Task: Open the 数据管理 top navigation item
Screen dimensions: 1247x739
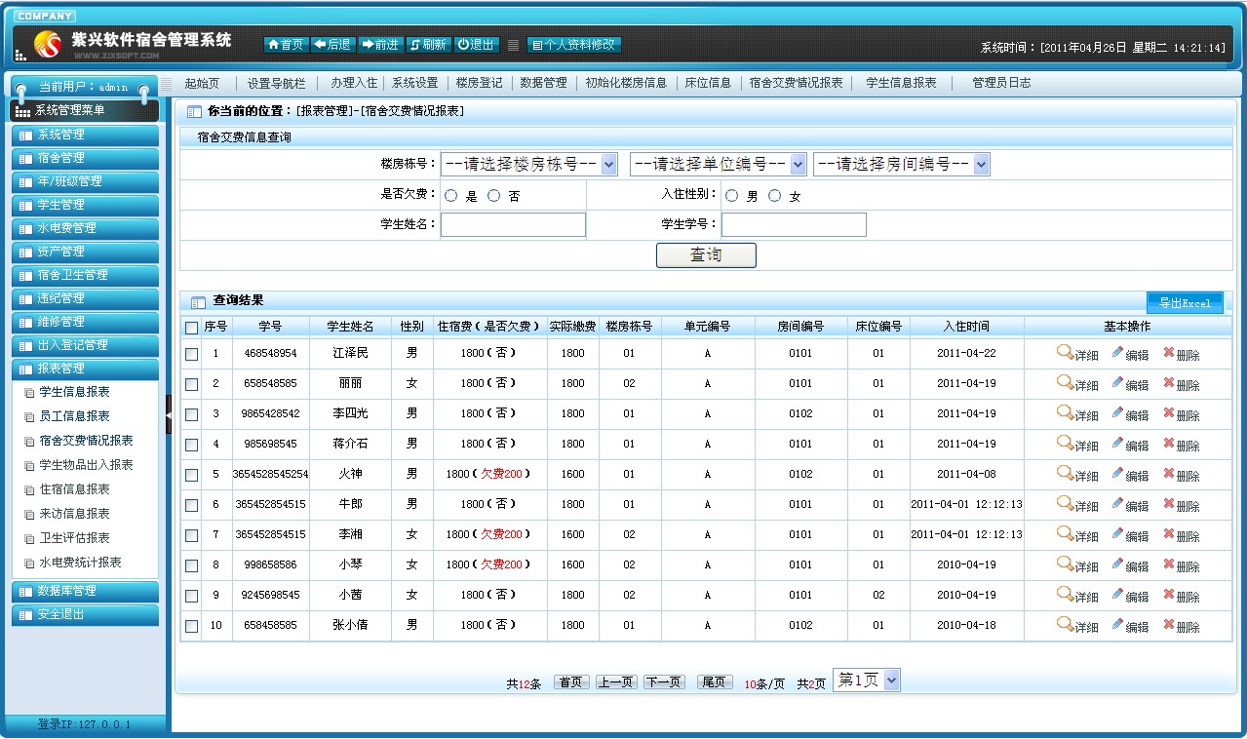Action: click(543, 83)
